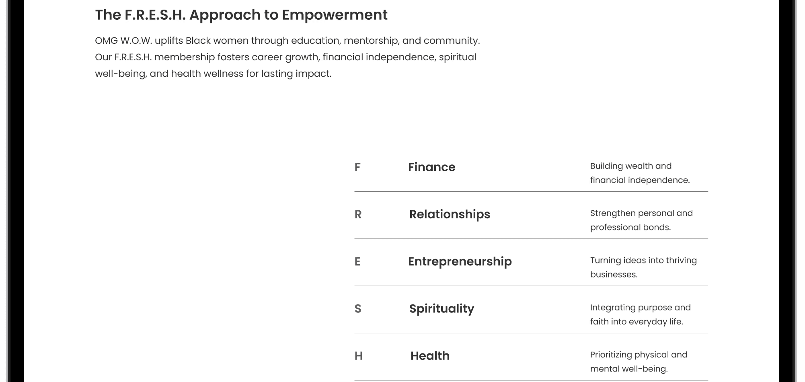
Task: Click the 'Prioritizing physical and mental well-being' text
Action: click(639, 361)
